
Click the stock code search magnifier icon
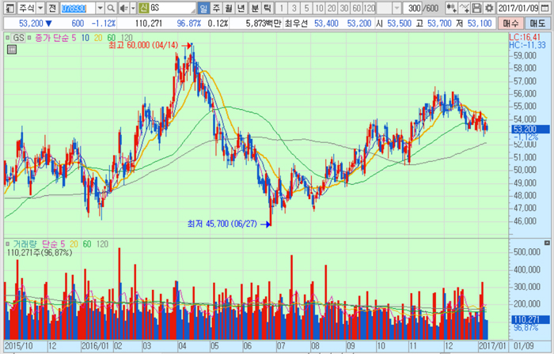coord(112,8)
